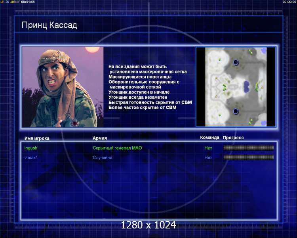297x238 pixels.
Task: Select the army 'Скрытный генерал МАО'
Action: [x=117, y=148]
